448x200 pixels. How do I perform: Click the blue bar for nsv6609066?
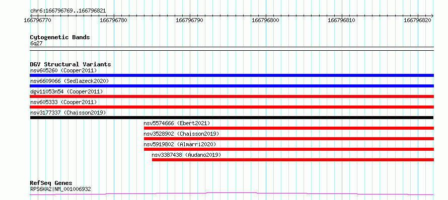232,86
